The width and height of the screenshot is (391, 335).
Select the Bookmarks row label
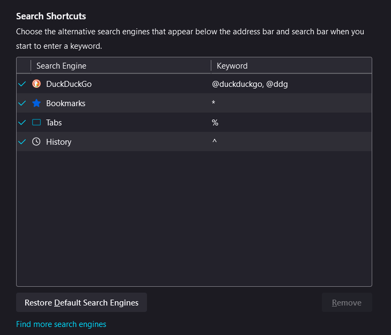[x=65, y=103]
